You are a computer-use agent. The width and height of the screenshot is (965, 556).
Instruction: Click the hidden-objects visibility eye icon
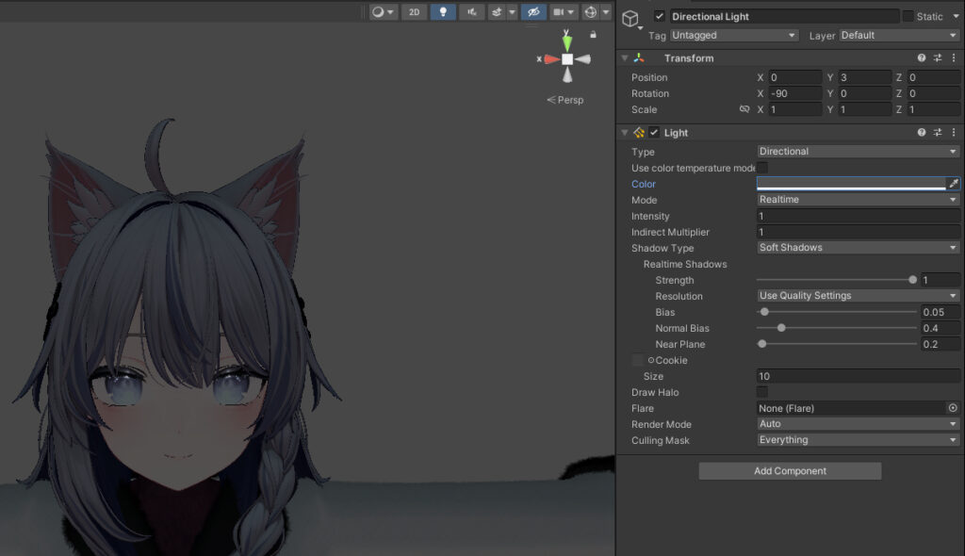(x=533, y=12)
